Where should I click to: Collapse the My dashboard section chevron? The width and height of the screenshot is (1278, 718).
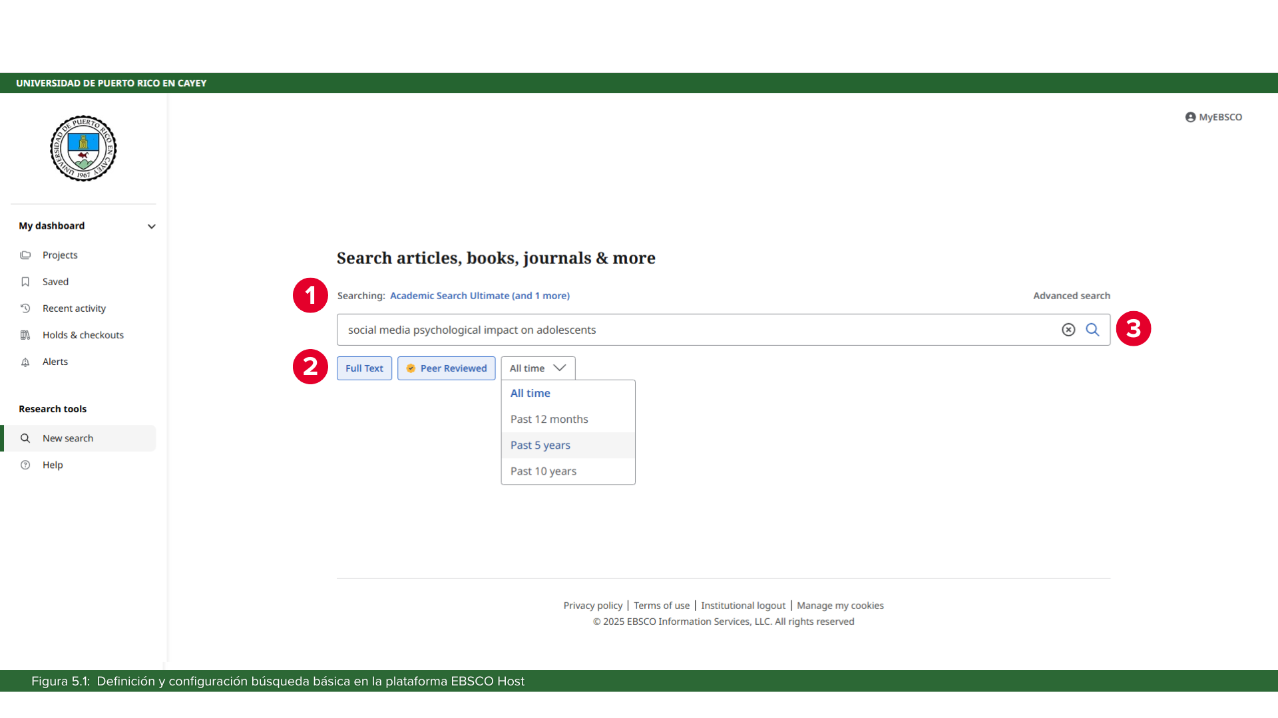click(x=152, y=227)
